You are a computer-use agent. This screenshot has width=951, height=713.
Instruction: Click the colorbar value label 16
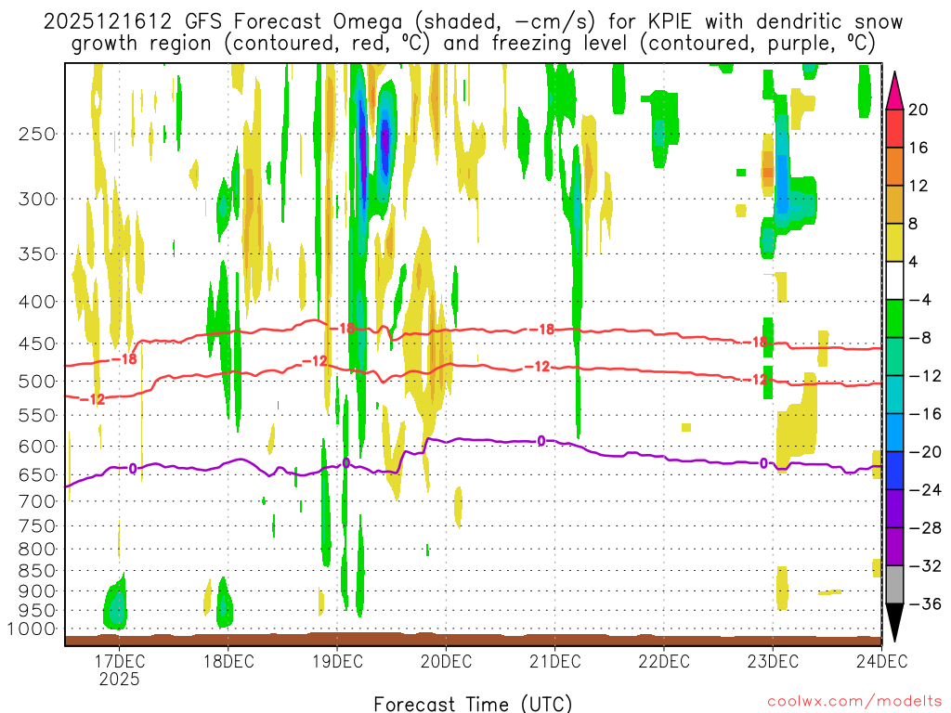pyautogui.click(x=918, y=148)
